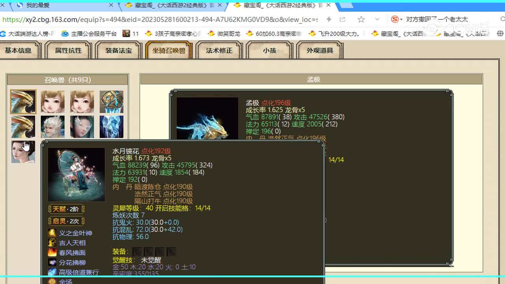Bookmark this page with the star icon
The image size is (505, 284).
[x=361, y=19]
